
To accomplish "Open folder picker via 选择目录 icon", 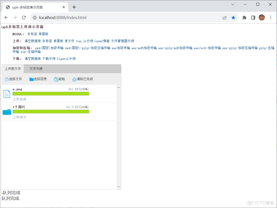I will pos(31,79).
